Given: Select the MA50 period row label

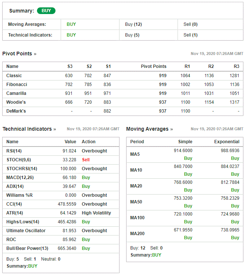Looking at the screenshot, I should (136, 202).
